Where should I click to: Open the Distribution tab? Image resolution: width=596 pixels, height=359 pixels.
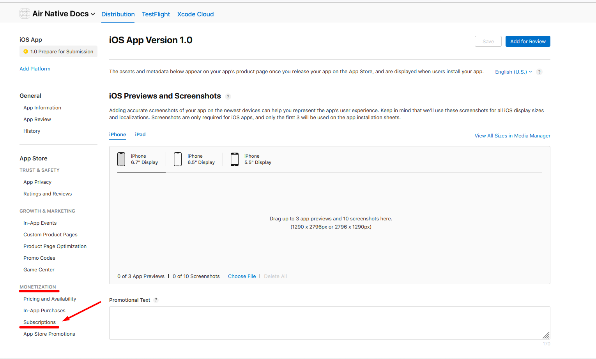pyautogui.click(x=118, y=14)
